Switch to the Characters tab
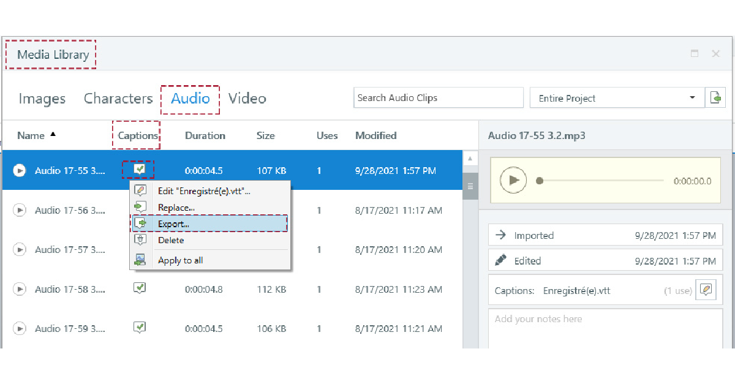Image resolution: width=735 pixels, height=384 pixels. pyautogui.click(x=118, y=99)
